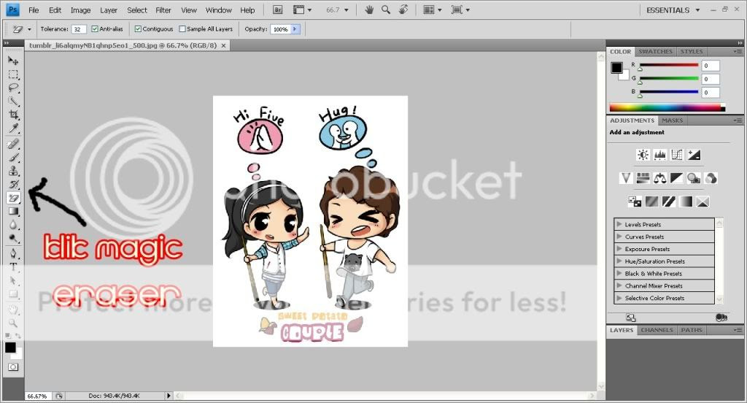Uncheck the Contiguous option
The height and width of the screenshot is (403, 747).
pos(138,29)
